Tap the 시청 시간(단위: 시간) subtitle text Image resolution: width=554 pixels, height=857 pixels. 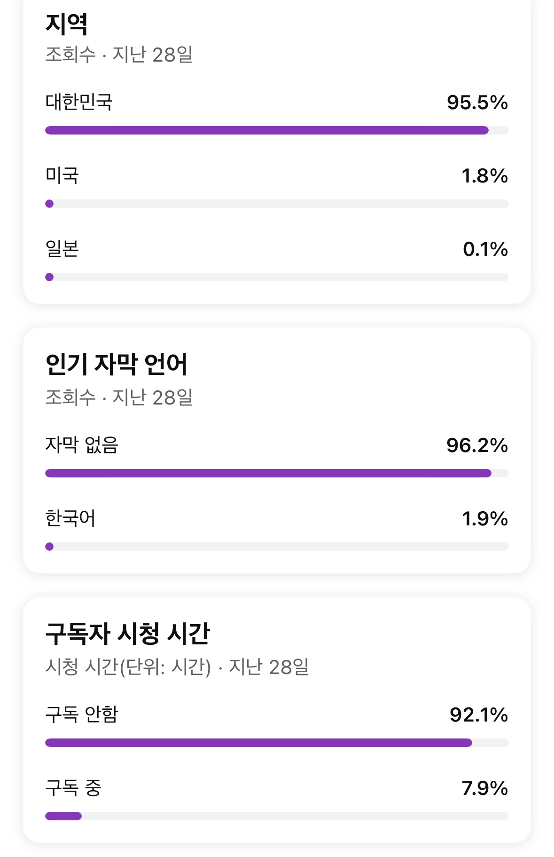[x=128, y=667]
